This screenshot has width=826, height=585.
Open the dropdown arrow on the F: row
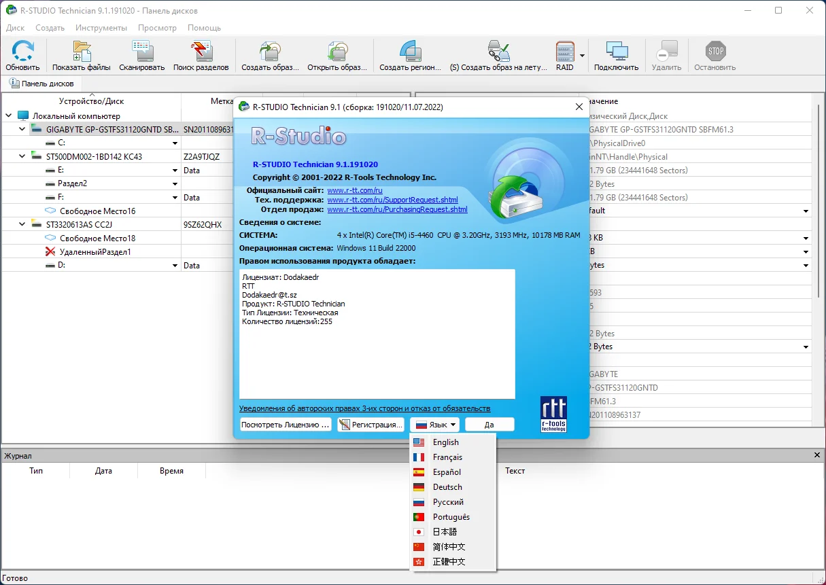175,198
